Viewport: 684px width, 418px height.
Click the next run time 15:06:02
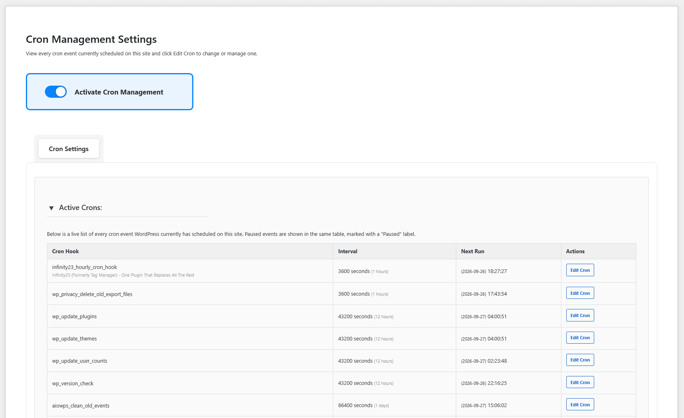click(x=497, y=405)
